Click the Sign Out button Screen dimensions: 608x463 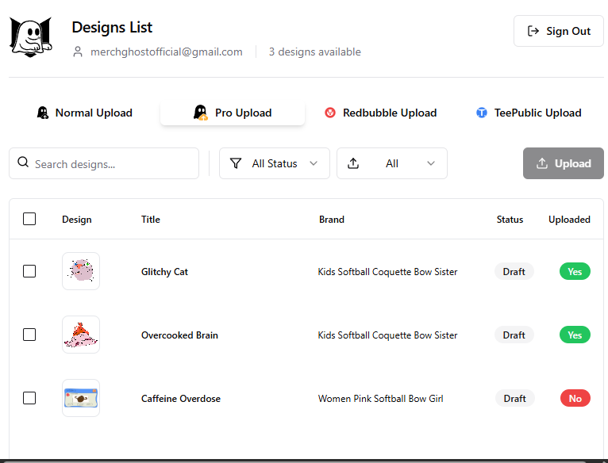point(559,31)
